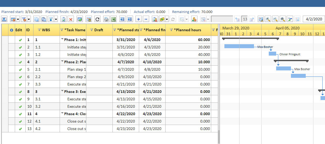This screenshot has width=325, height=144.
Task: Collapse the Phase 3 summary row
Action: point(62,91)
